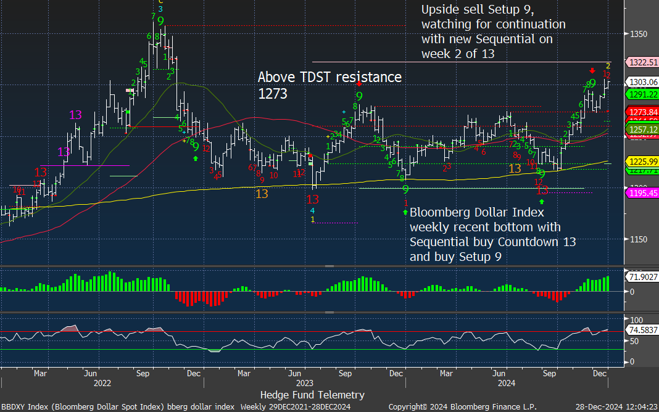Select the 'Above TDST resistance 1273' annotation
Image resolution: width=659 pixels, height=412 pixels.
point(329,85)
